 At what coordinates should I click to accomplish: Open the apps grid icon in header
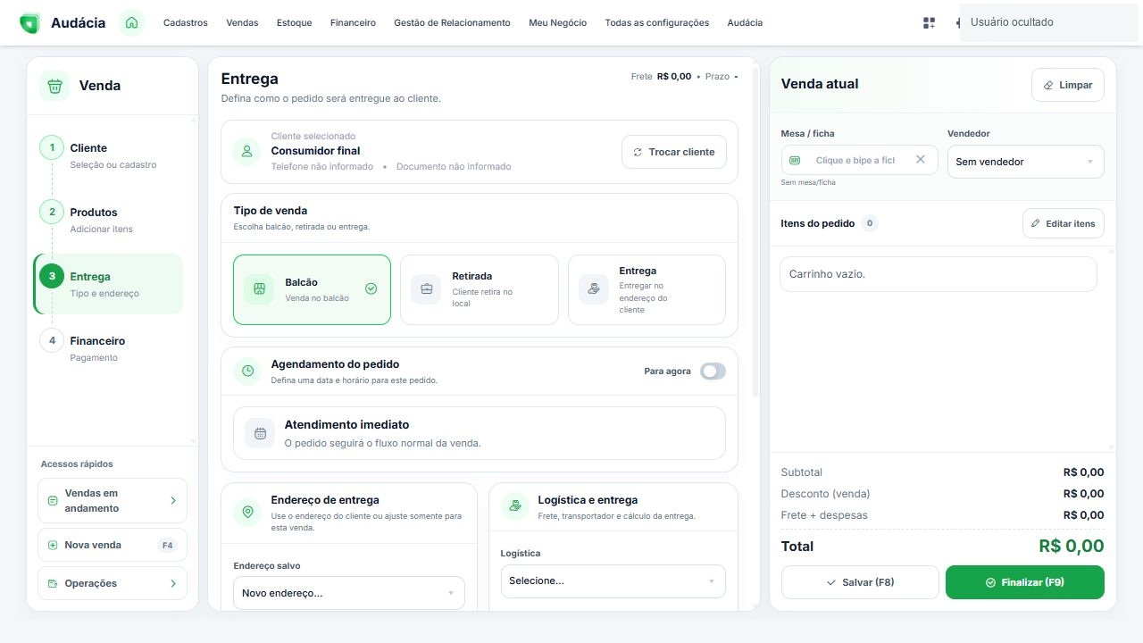pos(929,23)
